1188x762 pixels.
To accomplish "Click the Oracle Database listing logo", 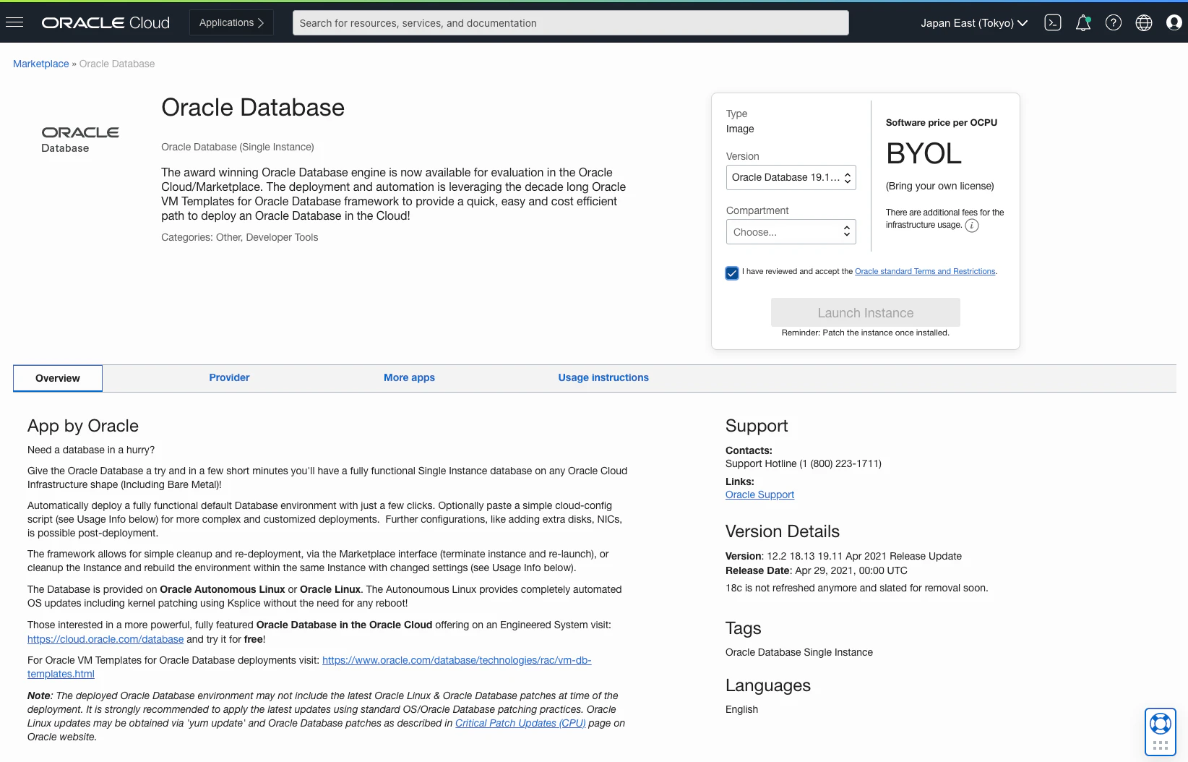I will point(80,140).
